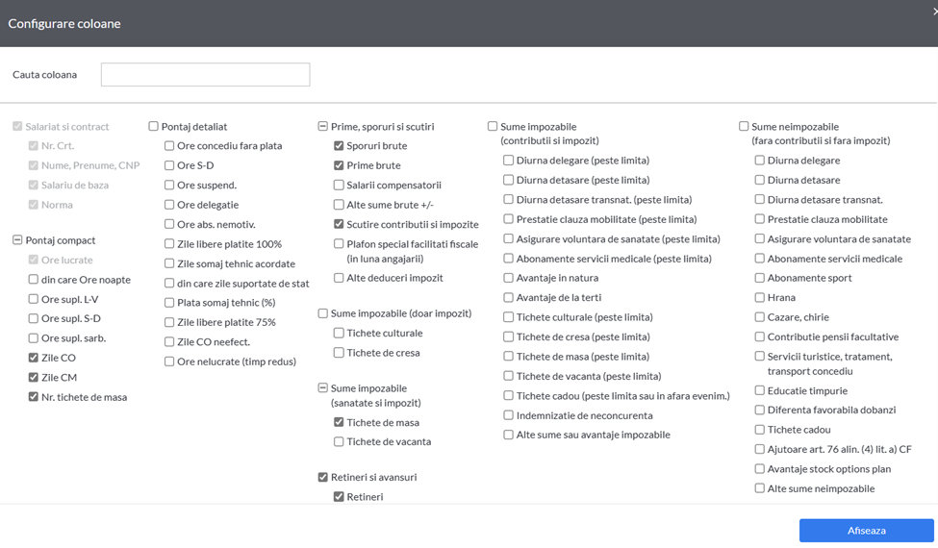Screen dimensions: 938x548
Task: Check Ore supl. S-D in Pontaj compact
Action: (34, 318)
